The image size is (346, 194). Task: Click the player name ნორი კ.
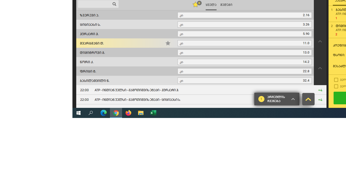click(x=87, y=62)
